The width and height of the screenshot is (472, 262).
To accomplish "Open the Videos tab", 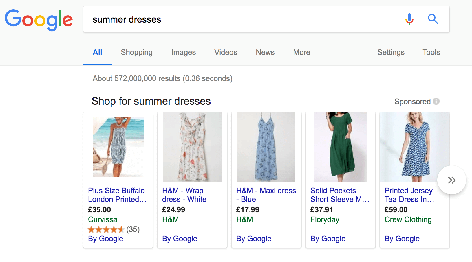I will pyautogui.click(x=226, y=52).
